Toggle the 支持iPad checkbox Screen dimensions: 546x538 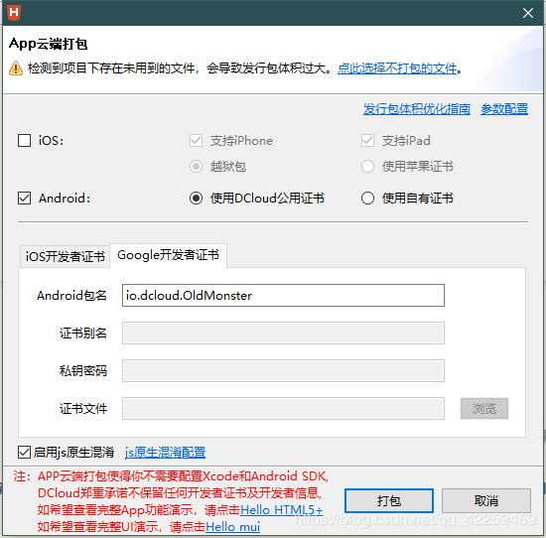click(367, 141)
